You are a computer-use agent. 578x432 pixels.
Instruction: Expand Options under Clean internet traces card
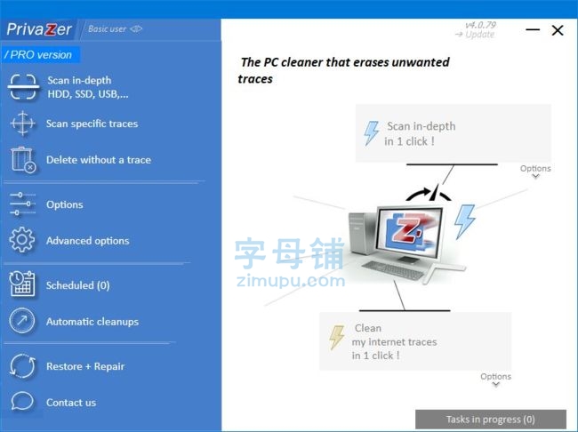[x=495, y=380]
